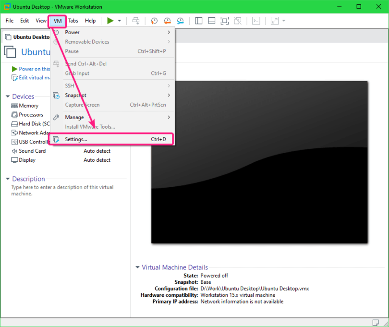Click the green Power On play button
Screen dimensions: 389x327
point(110,21)
